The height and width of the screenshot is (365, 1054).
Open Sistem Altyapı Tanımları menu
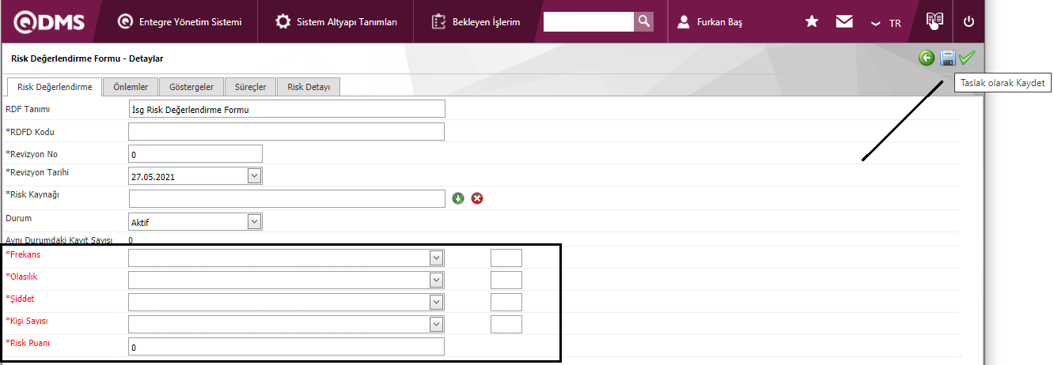pyautogui.click(x=336, y=22)
